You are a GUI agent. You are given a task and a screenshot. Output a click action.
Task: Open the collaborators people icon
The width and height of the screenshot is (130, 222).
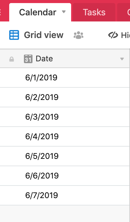78,35
